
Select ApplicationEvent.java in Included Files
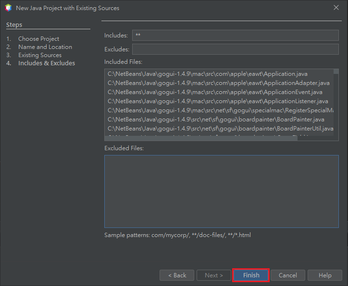click(x=219, y=92)
